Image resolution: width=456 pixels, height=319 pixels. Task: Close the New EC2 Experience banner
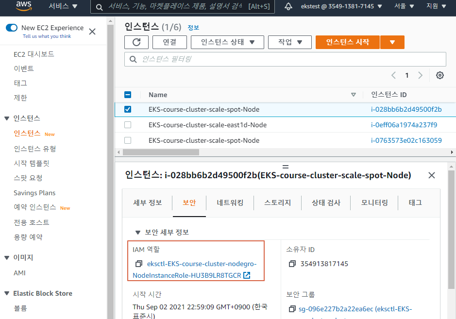pyautogui.click(x=92, y=32)
